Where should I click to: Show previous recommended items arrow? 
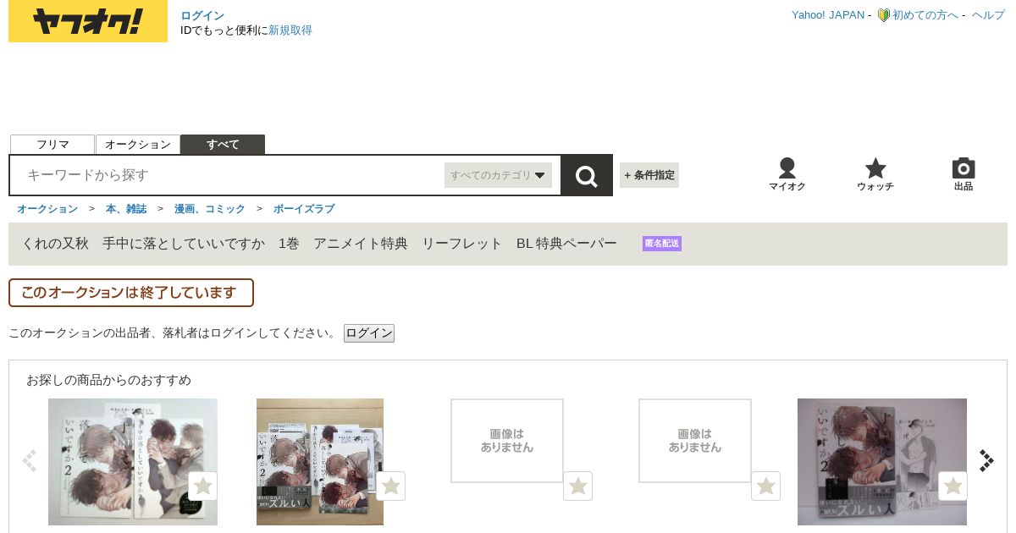coord(30,461)
